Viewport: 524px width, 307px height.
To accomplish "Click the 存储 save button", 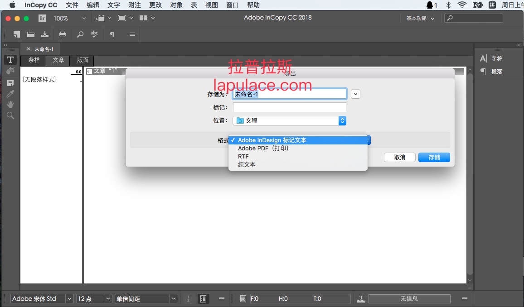I will tap(434, 157).
